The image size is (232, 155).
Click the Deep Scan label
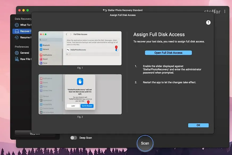pos(86,138)
